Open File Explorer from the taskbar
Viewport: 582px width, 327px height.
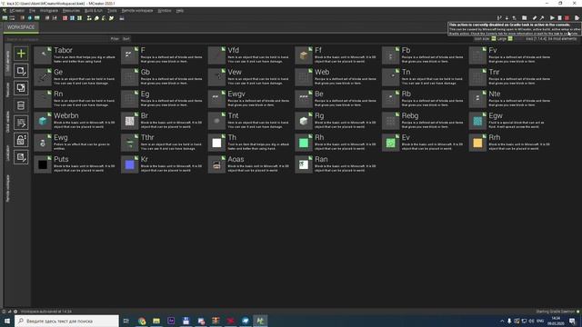tap(156, 321)
